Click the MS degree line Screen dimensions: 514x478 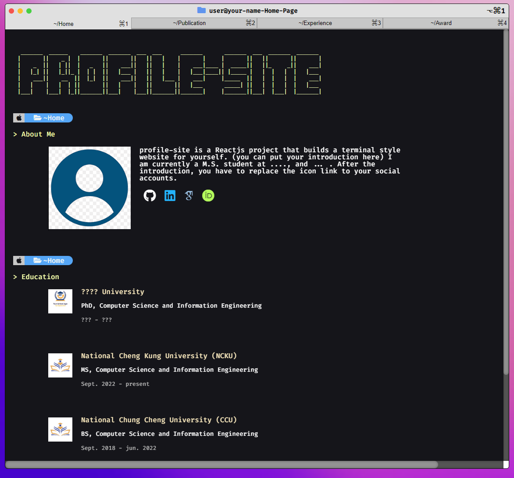[x=169, y=370]
